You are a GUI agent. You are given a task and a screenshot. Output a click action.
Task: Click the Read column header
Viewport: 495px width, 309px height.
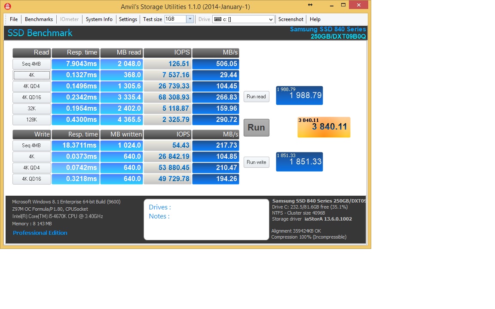pyautogui.click(x=31, y=52)
